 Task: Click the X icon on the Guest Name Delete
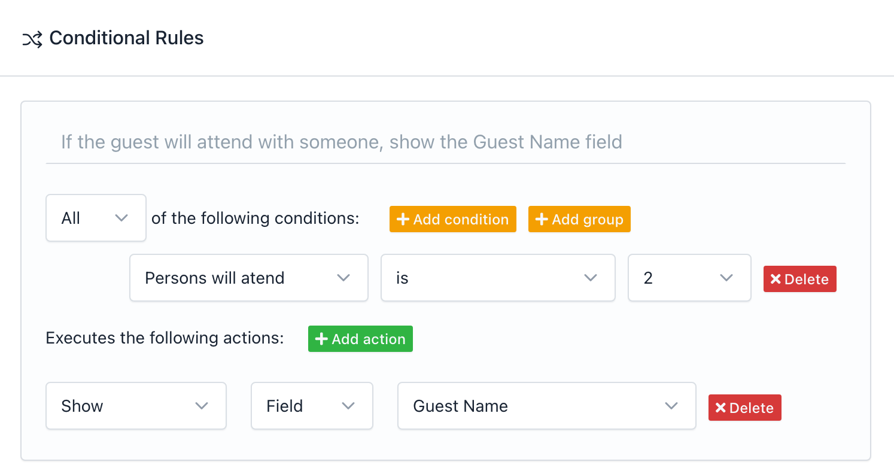click(720, 408)
